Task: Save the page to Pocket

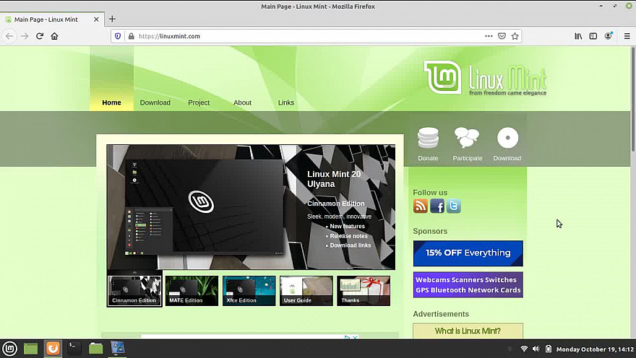Action: click(502, 36)
